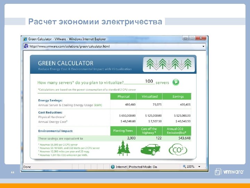
Task: Click the 405,405 energy savings value
Action: tap(185, 104)
